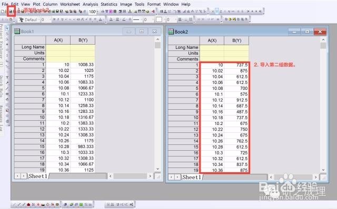Click the Book1 vertical scrollbar down arrow
Image resolution: width=337 pixels, height=209 pixels.
tap(157, 169)
